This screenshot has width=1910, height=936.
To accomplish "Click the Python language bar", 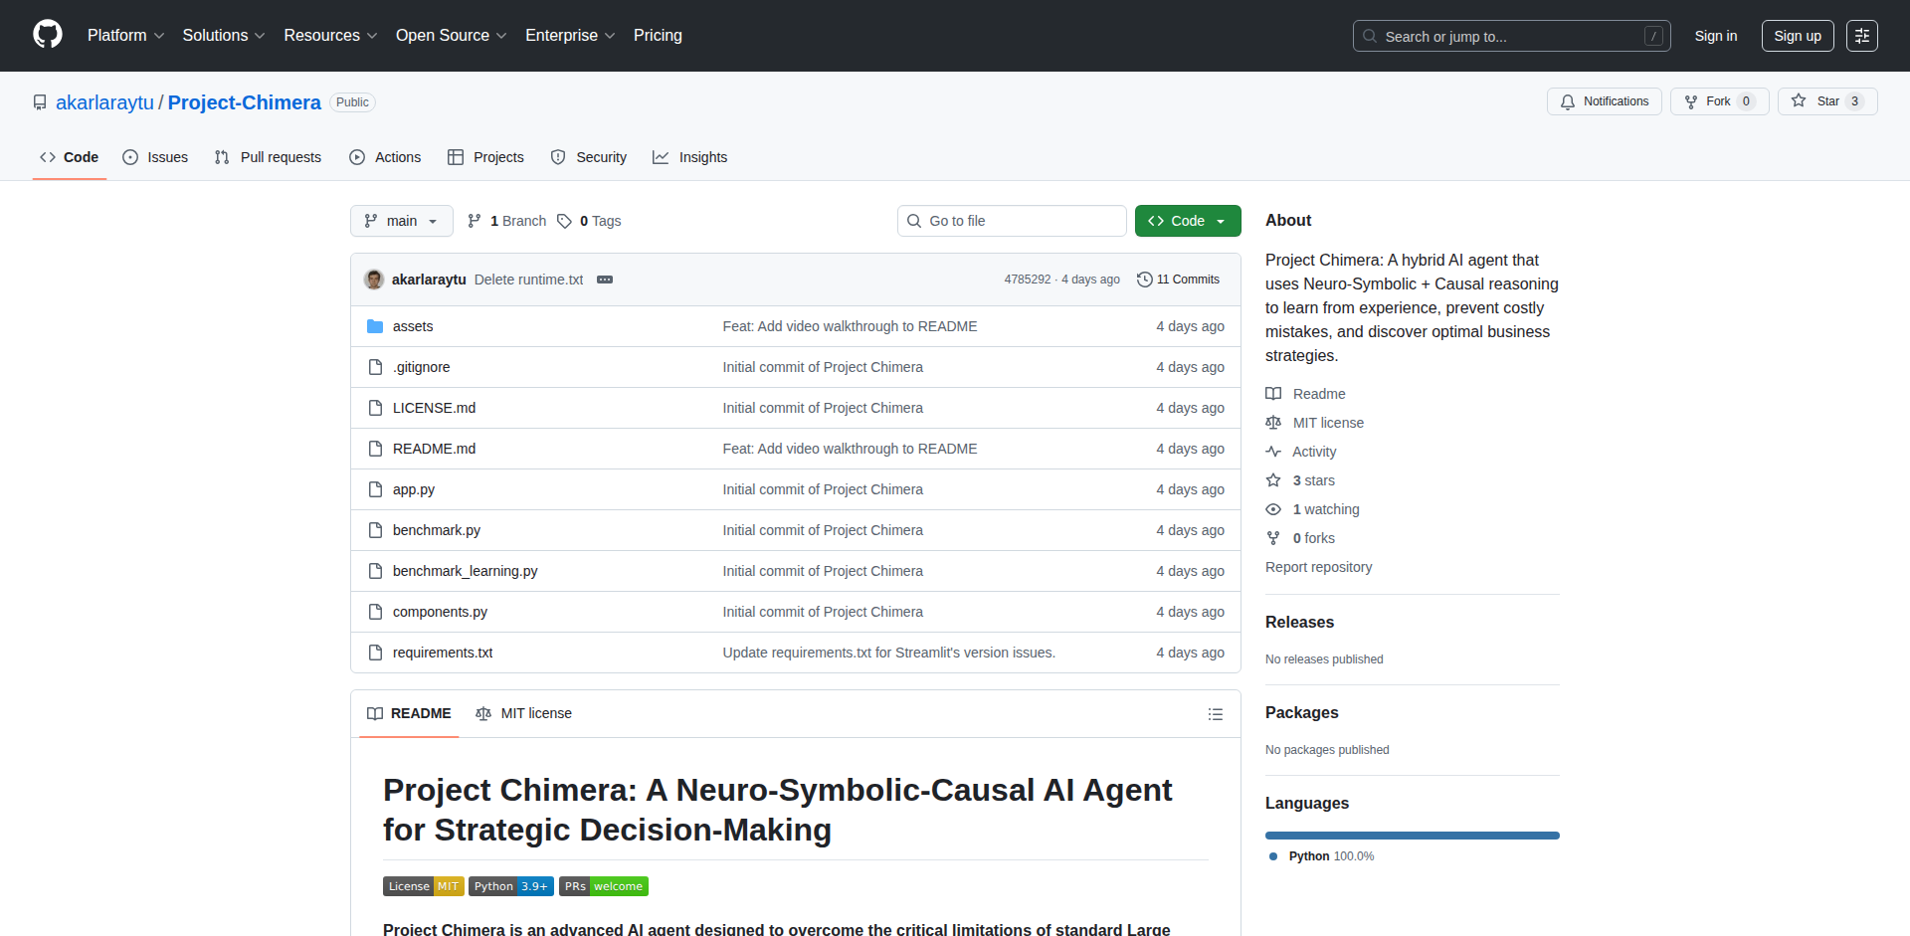I will click(x=1413, y=836).
